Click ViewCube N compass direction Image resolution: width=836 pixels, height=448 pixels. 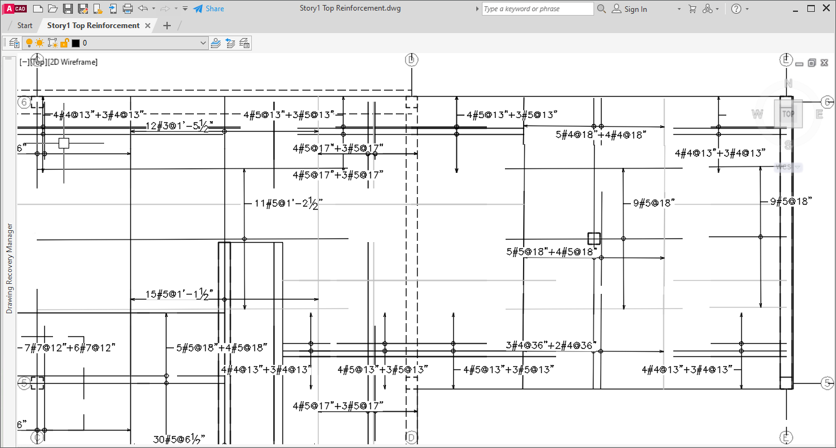[788, 84]
